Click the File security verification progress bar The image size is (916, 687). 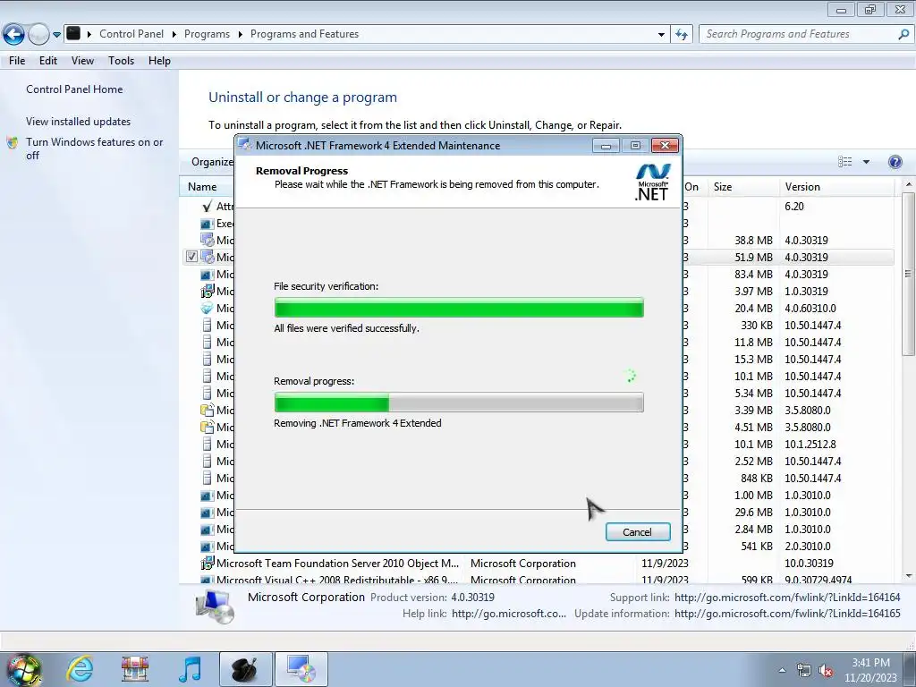coord(459,308)
